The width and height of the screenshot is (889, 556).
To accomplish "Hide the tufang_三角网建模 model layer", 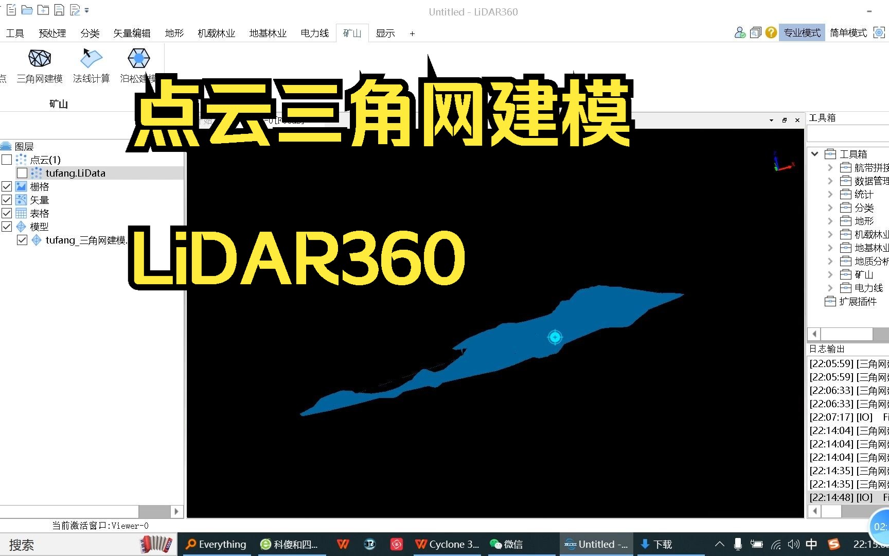I will 22,240.
